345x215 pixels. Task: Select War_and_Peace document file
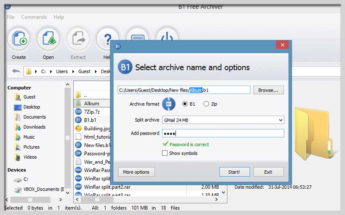pos(92,162)
